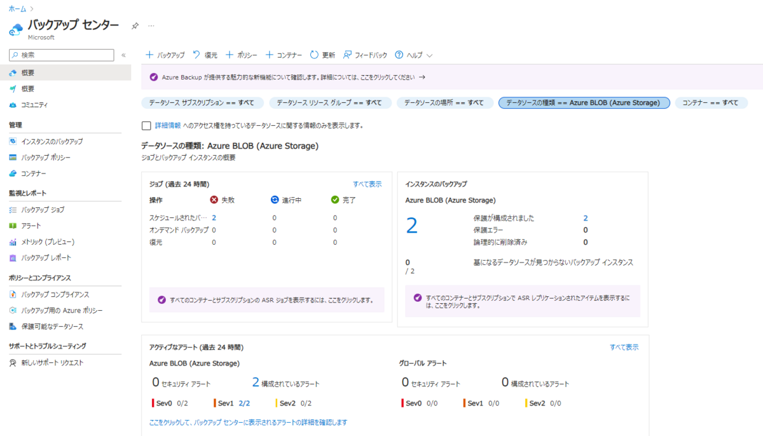Image resolution: width=763 pixels, height=436 pixels.
Task: Click the アラート sidebar icon
Action: (13, 226)
